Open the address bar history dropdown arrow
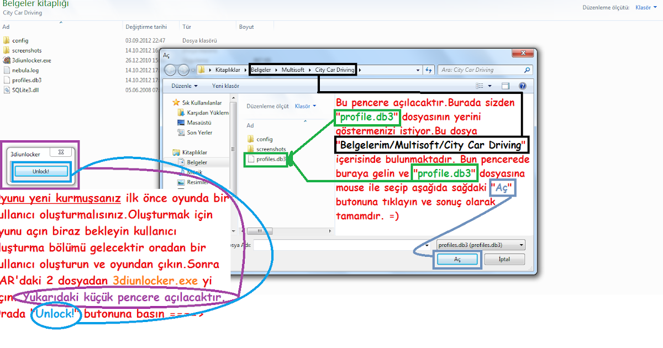Screen dimensions: 663x348 (x=418, y=70)
